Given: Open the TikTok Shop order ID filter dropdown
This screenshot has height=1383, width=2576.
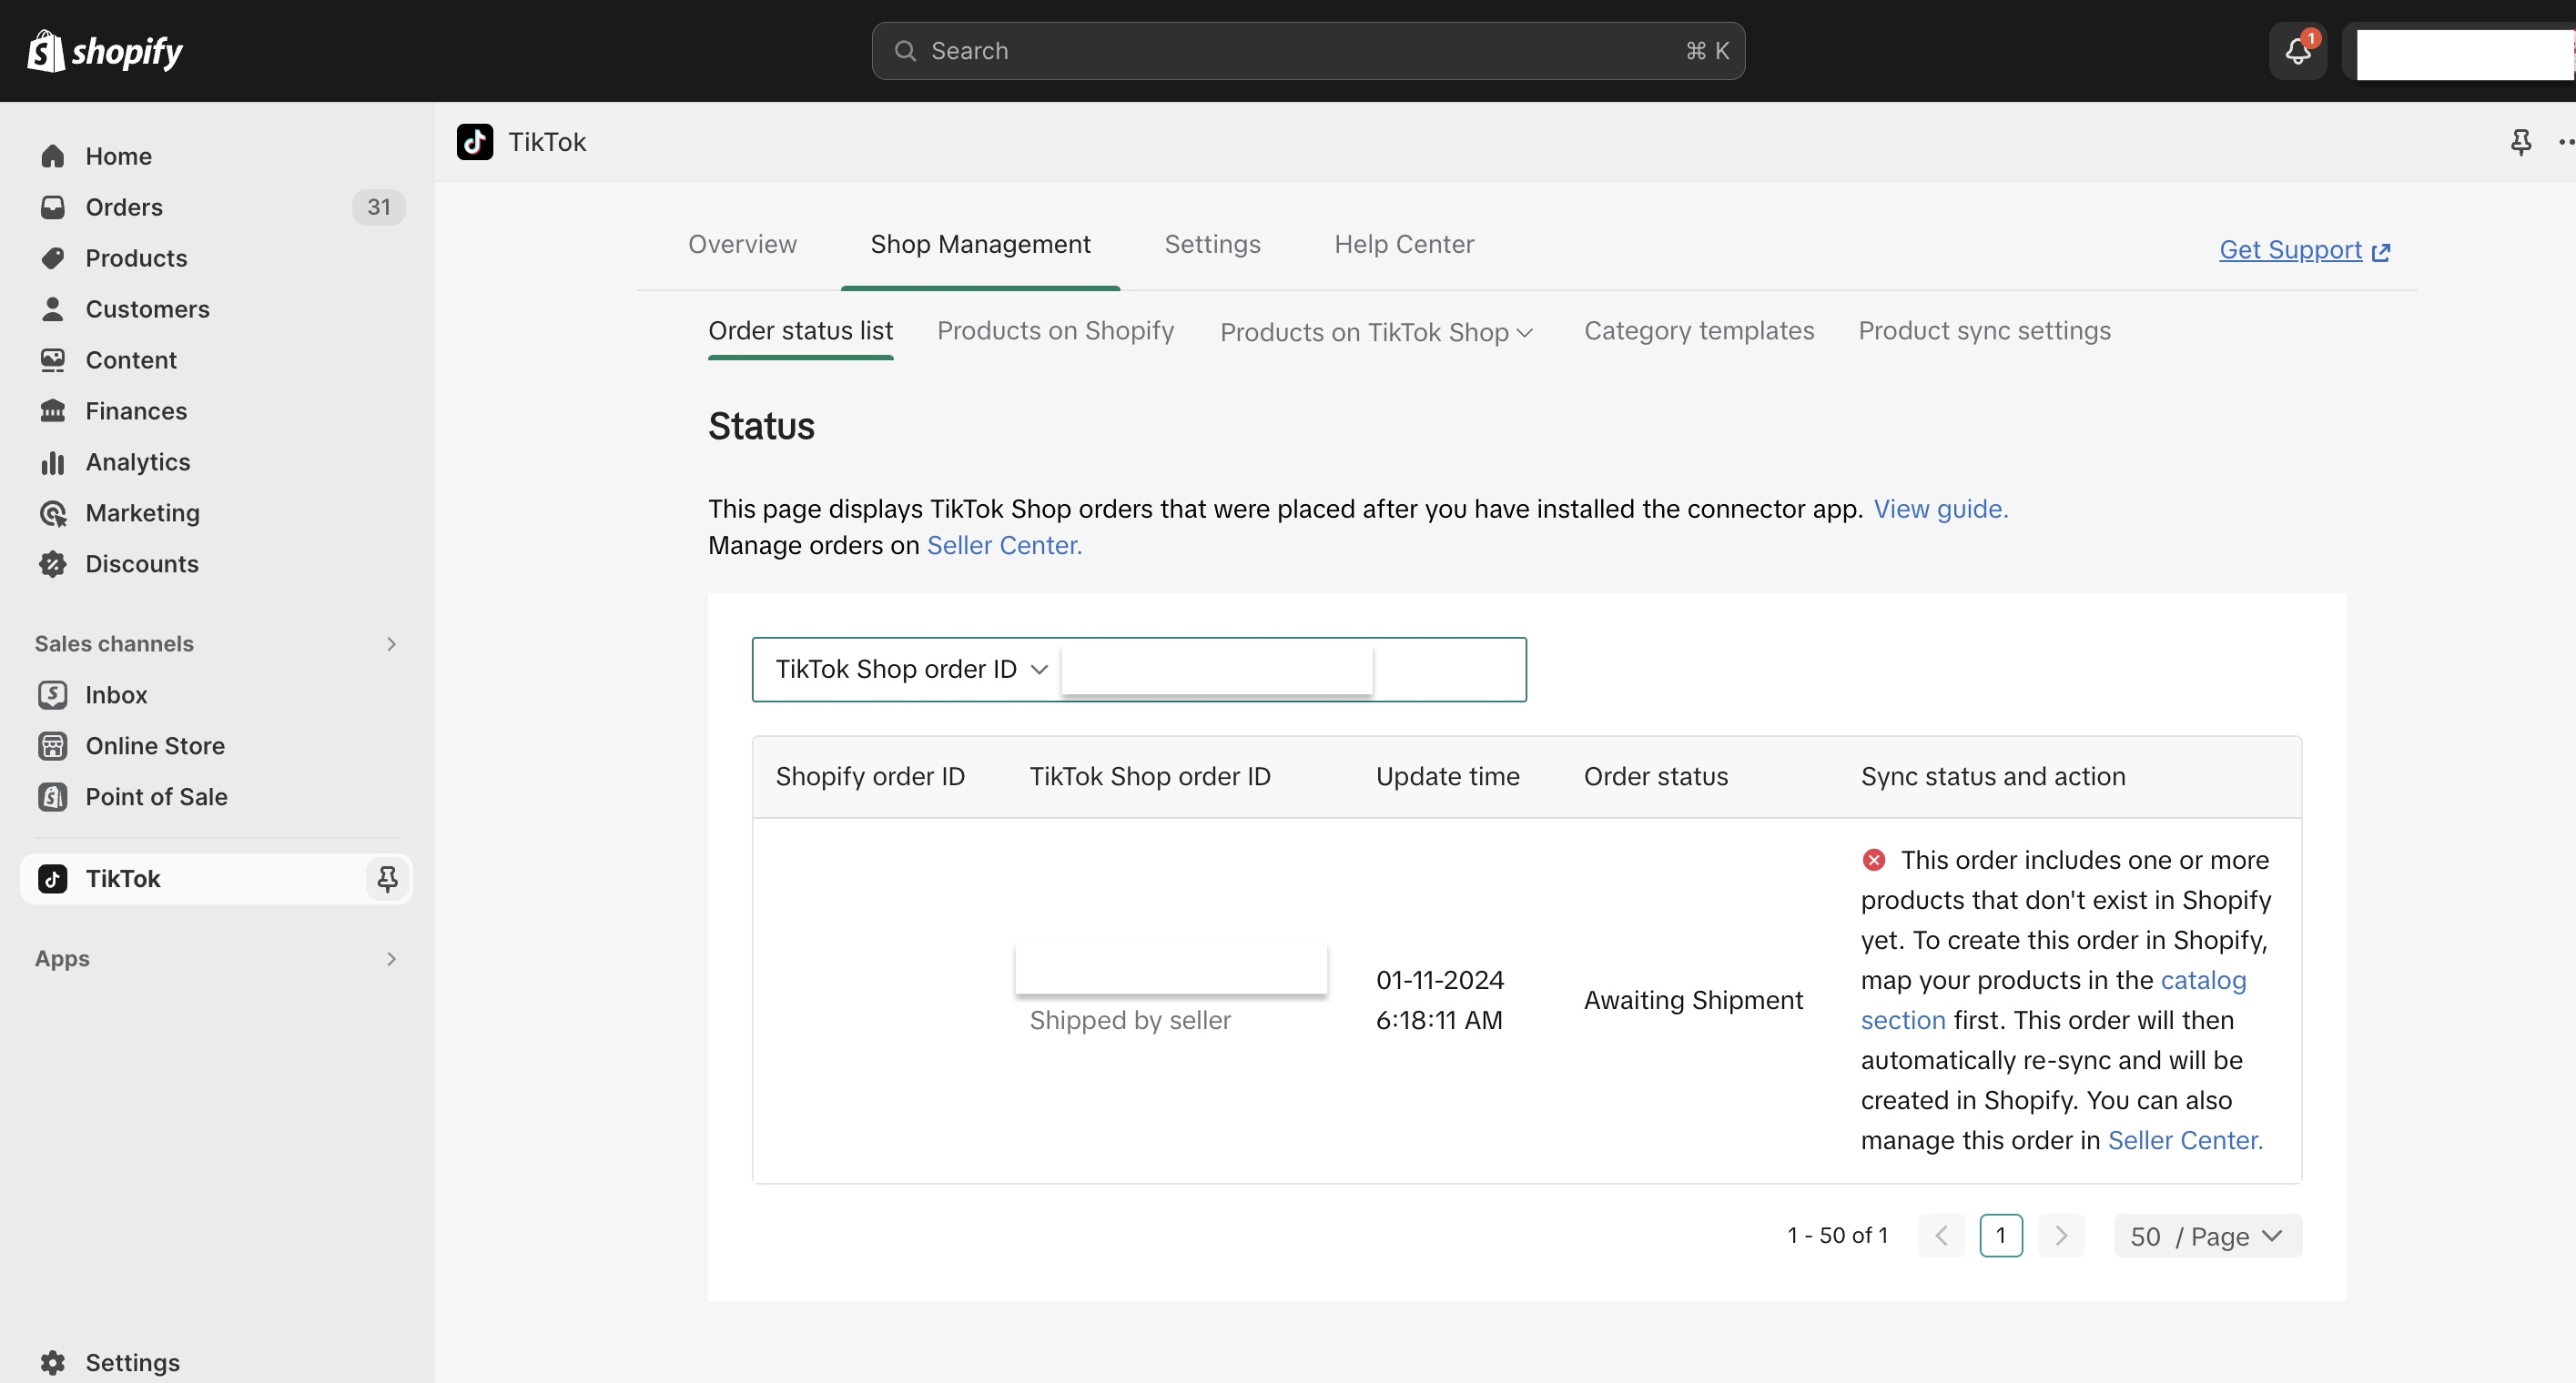Looking at the screenshot, I should tap(910, 670).
